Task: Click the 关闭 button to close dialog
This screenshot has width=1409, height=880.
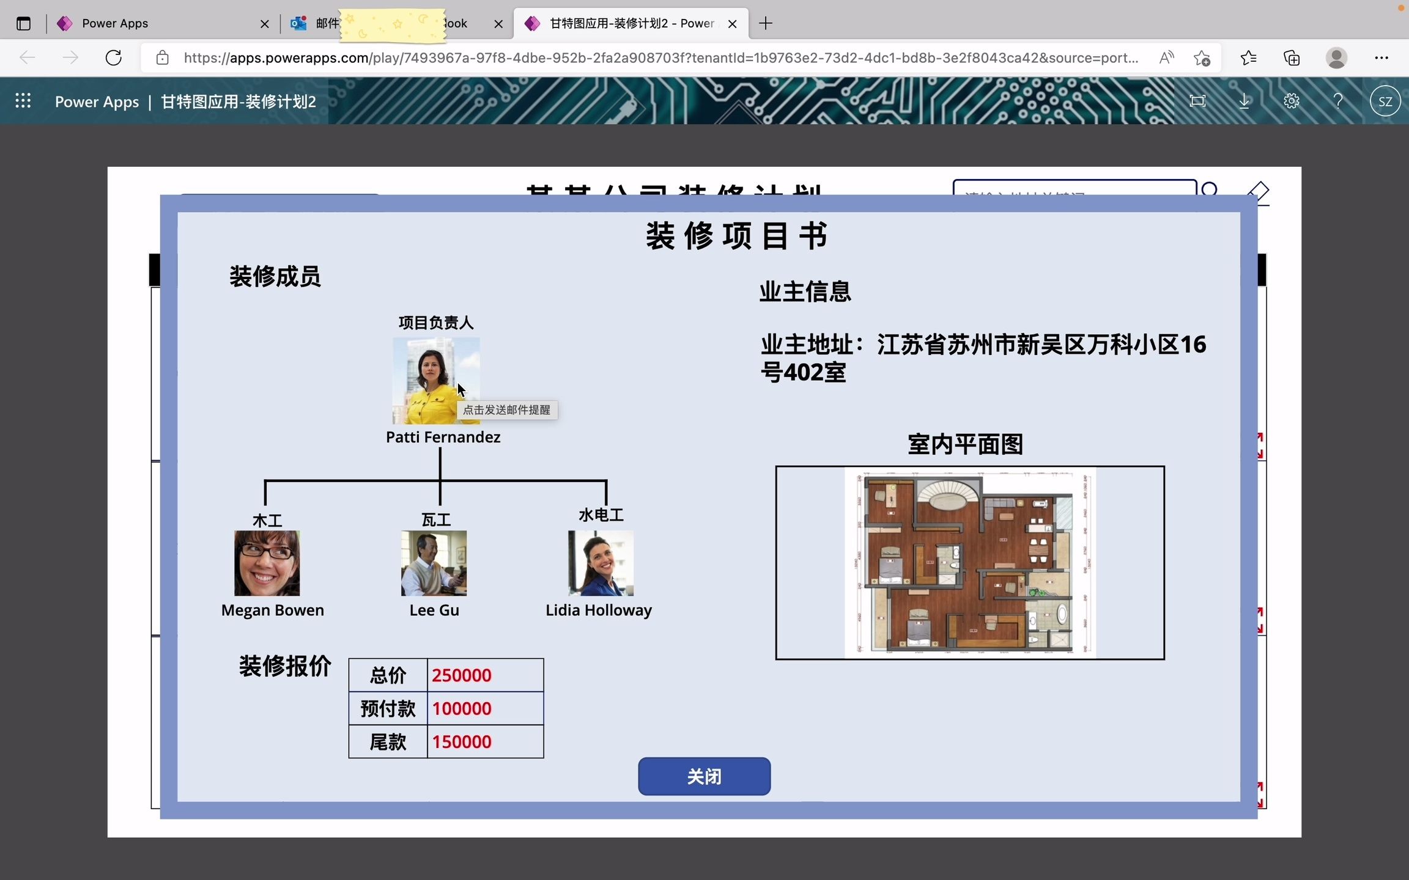Action: pos(703,776)
